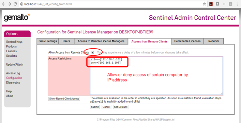
Task: Select the Access from Remote Clients tab
Action: [x=149, y=41]
